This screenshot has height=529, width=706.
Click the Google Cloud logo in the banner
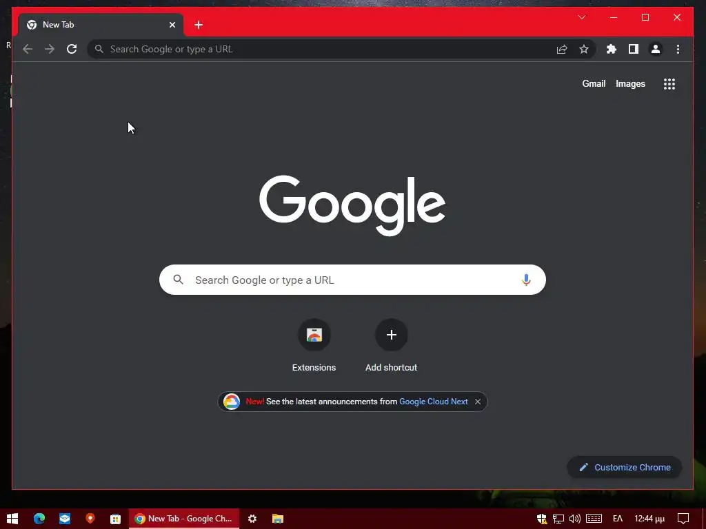point(232,402)
